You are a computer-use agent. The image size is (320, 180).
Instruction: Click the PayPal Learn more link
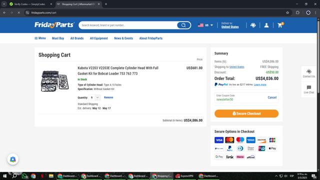260,84
